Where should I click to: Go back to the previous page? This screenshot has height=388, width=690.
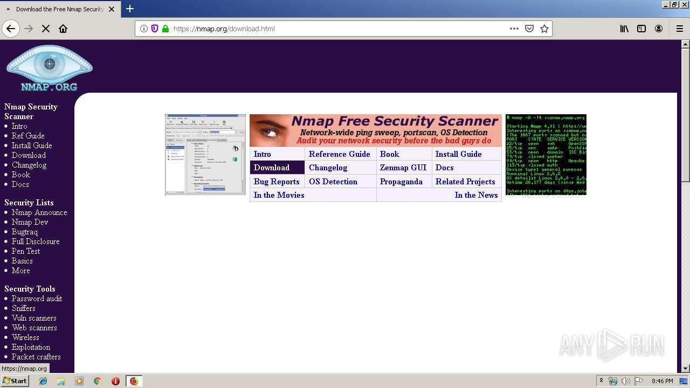tap(11, 29)
